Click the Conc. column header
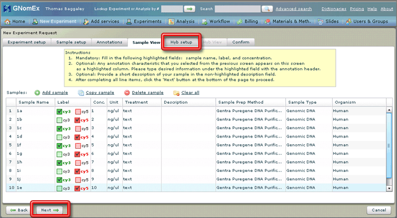397x218 pixels. coord(99,102)
